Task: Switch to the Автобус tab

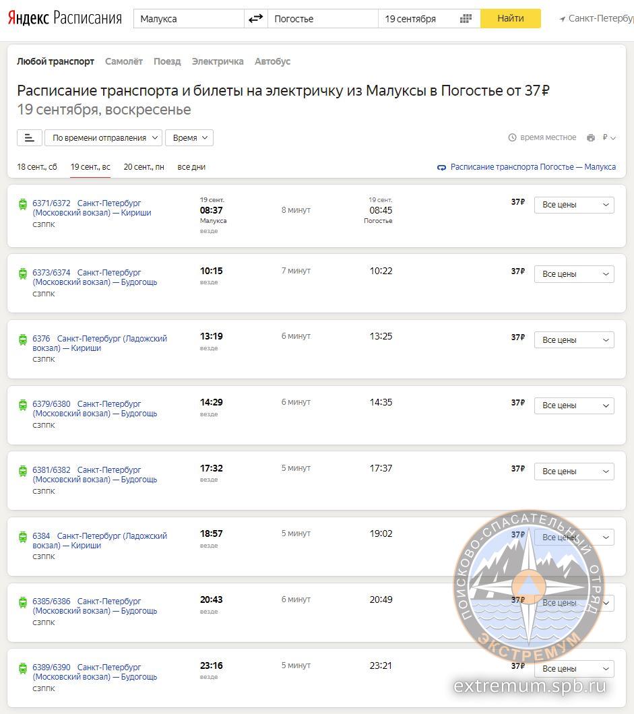Action: [272, 61]
